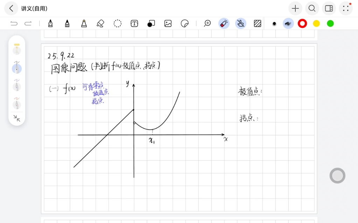Screen dimensions: 358x223
Task: Tap the handwritten note 极值点: on right
Action: click(x=250, y=91)
